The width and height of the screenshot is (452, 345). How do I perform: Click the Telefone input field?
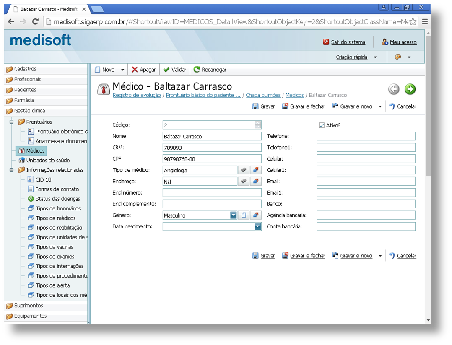[x=366, y=136]
